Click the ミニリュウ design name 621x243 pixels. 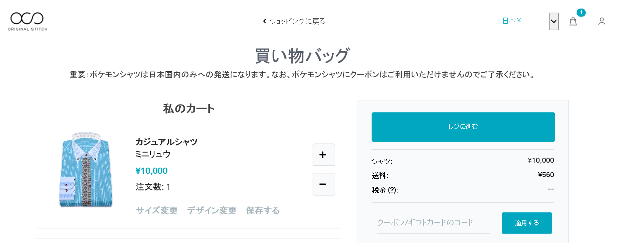tap(153, 154)
